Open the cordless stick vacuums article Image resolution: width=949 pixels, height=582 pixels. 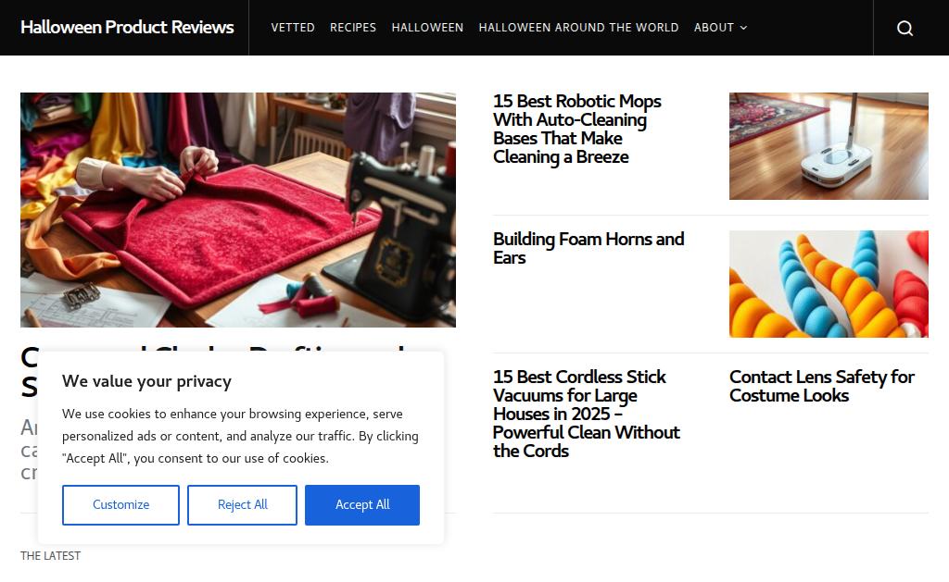(x=586, y=414)
